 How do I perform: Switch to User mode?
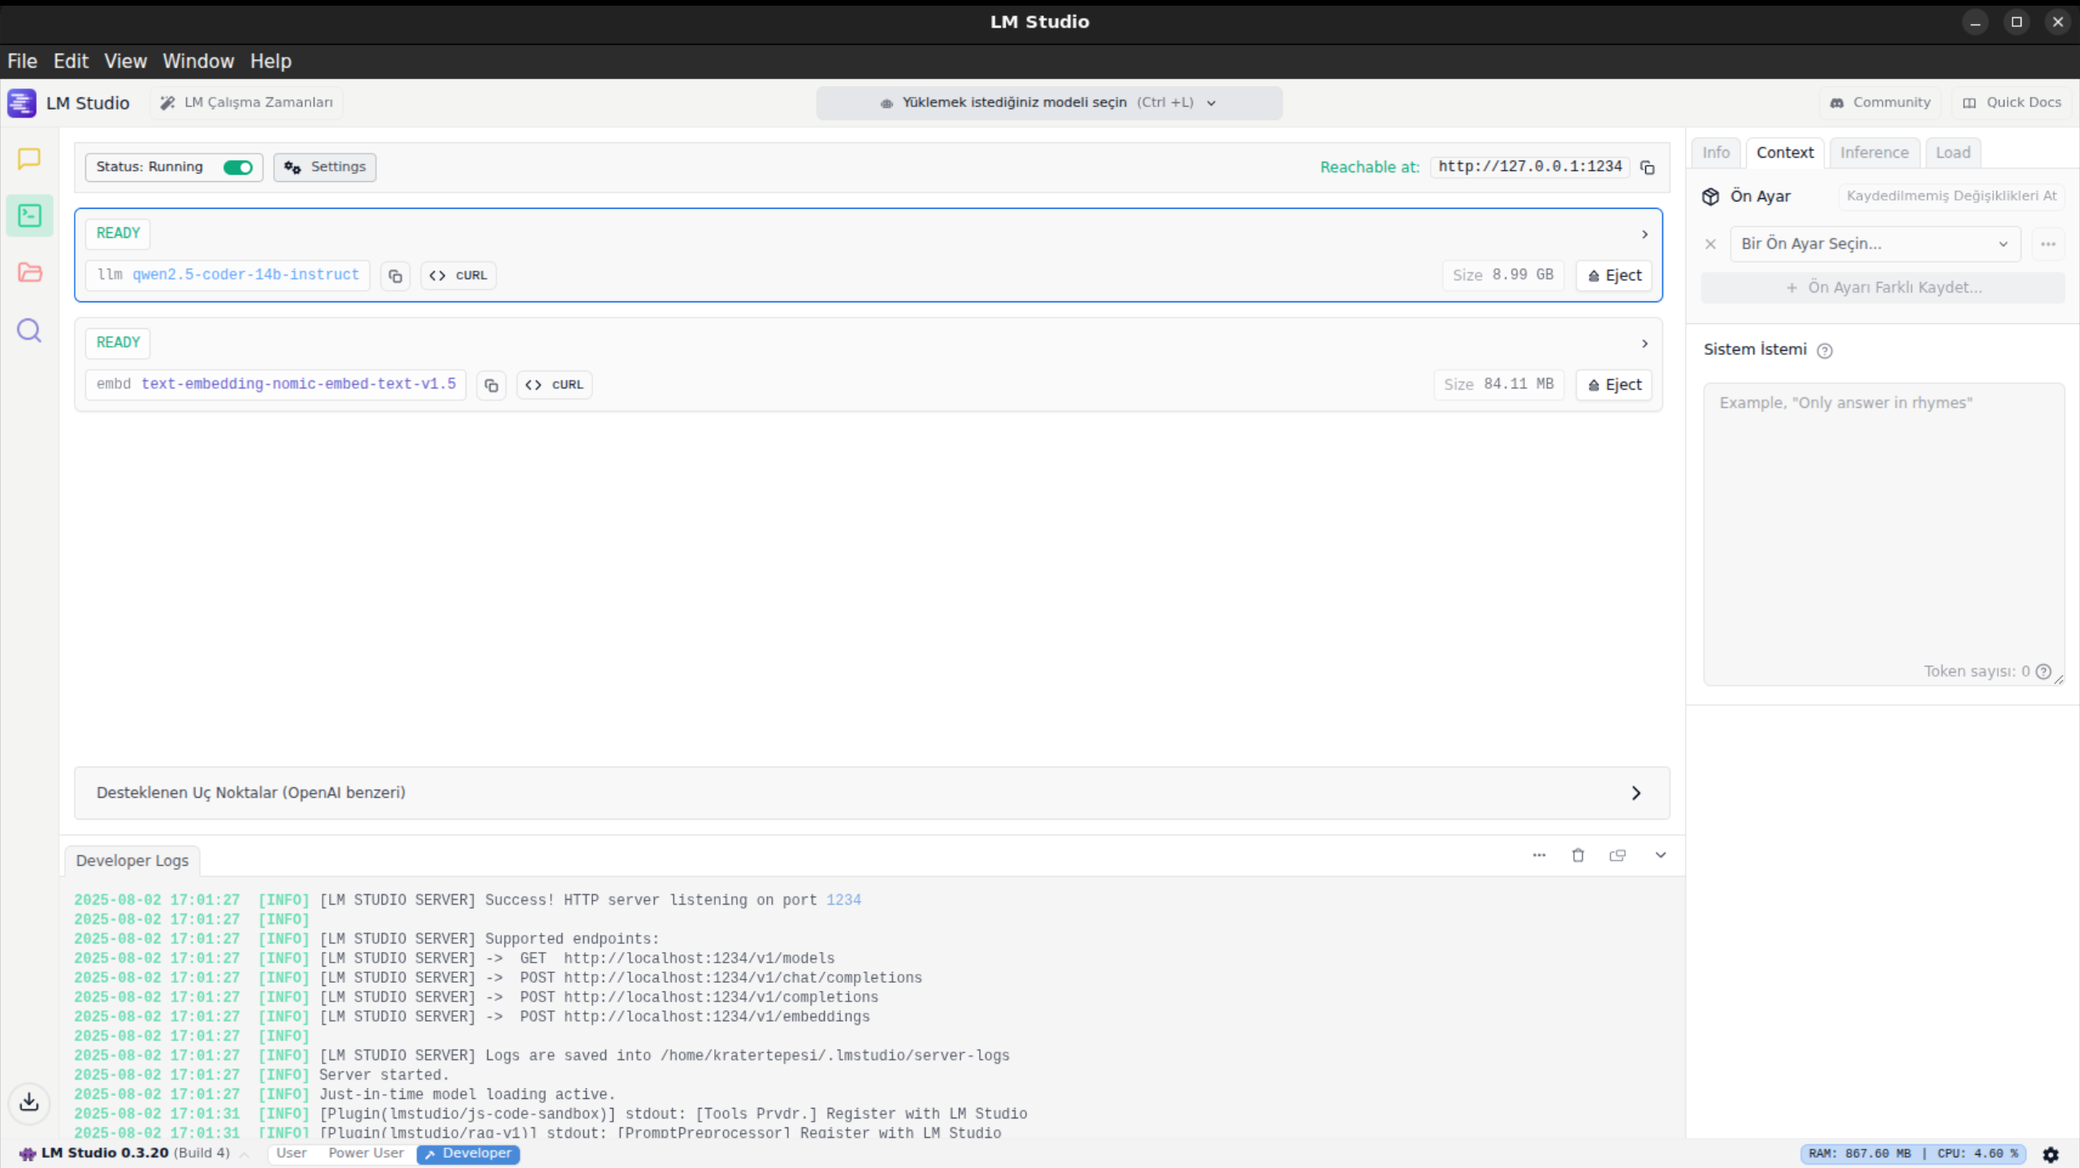click(x=291, y=1153)
